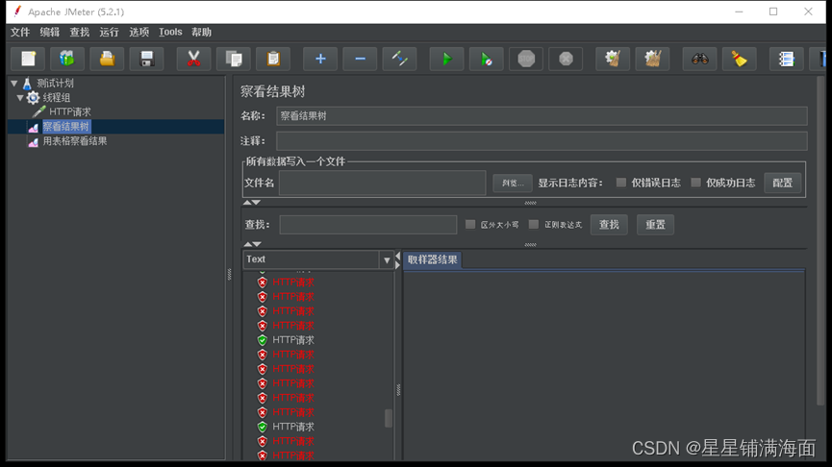The width and height of the screenshot is (832, 467).
Task: Switch to the 取样器结果 tab
Action: [x=433, y=259]
